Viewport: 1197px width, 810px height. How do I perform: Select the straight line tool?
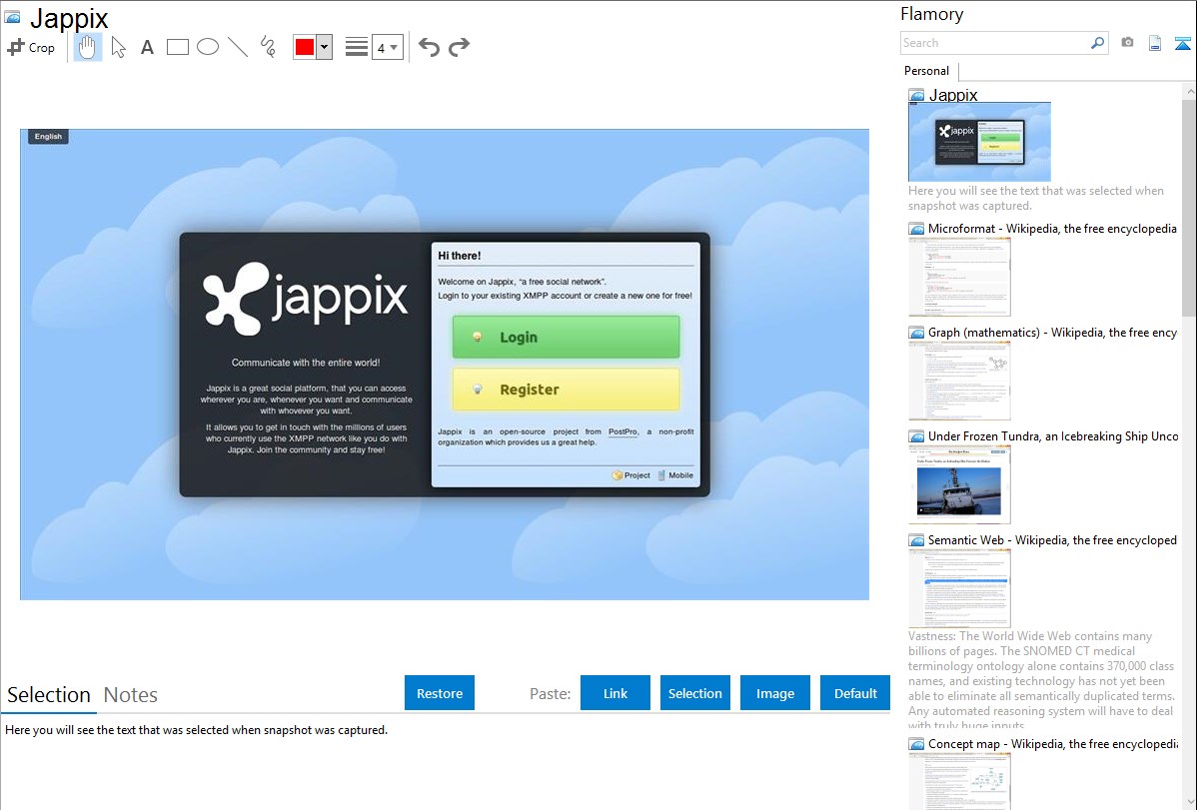coord(238,47)
